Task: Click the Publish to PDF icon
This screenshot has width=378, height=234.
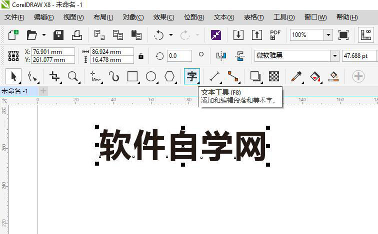Action: [275, 35]
